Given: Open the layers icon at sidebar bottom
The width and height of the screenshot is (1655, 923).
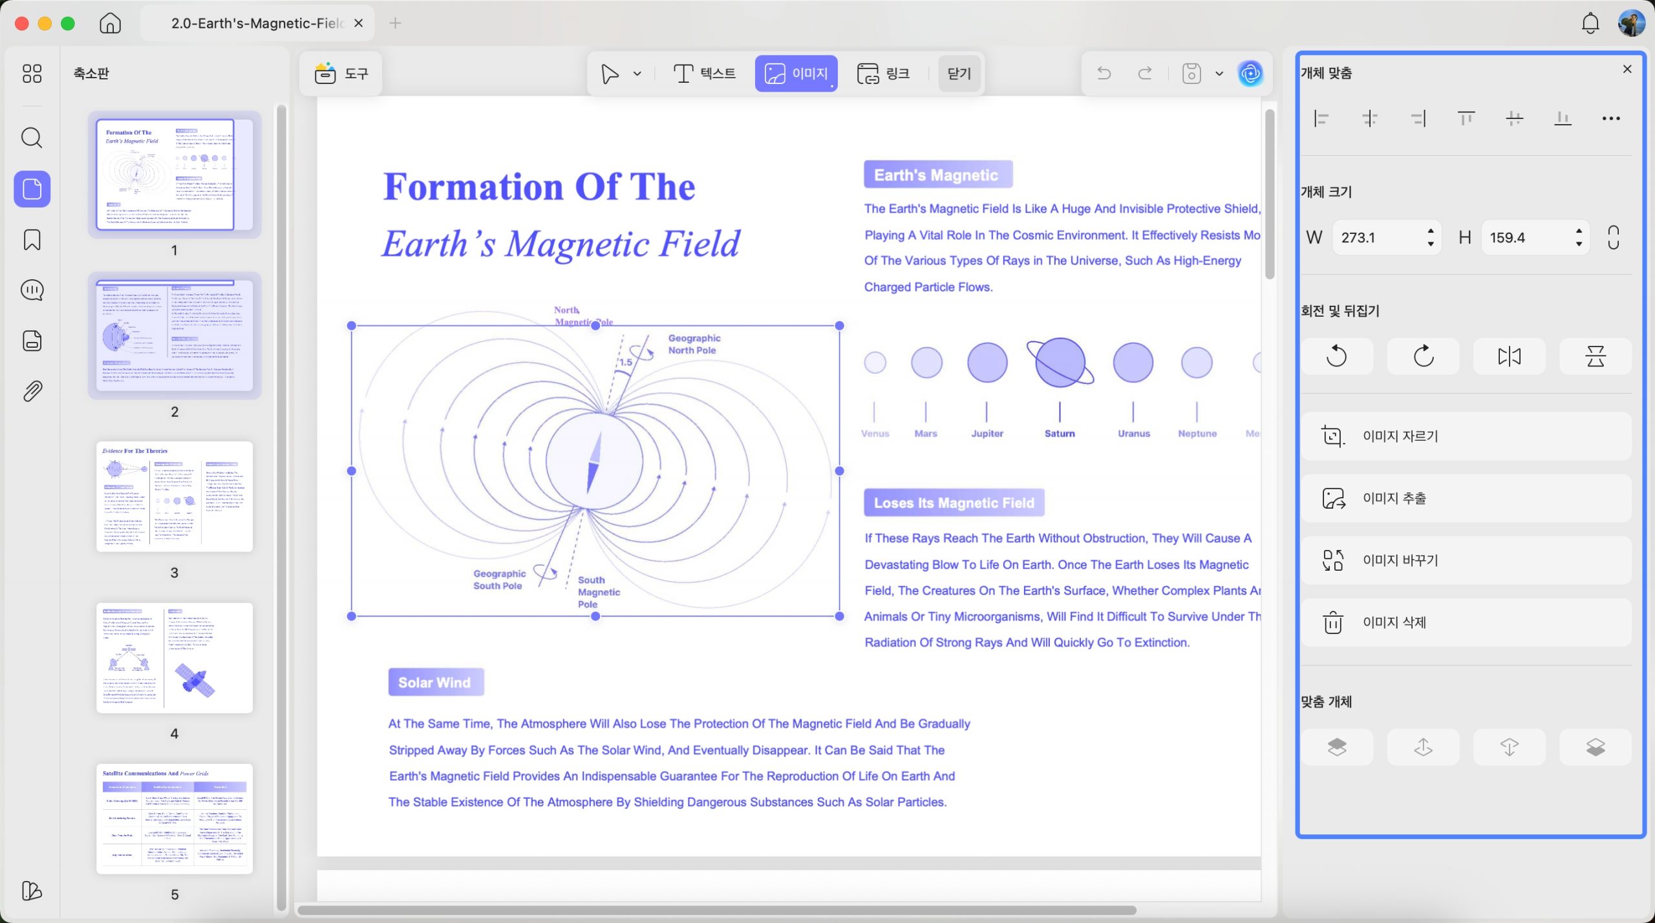Looking at the screenshot, I should click(32, 891).
